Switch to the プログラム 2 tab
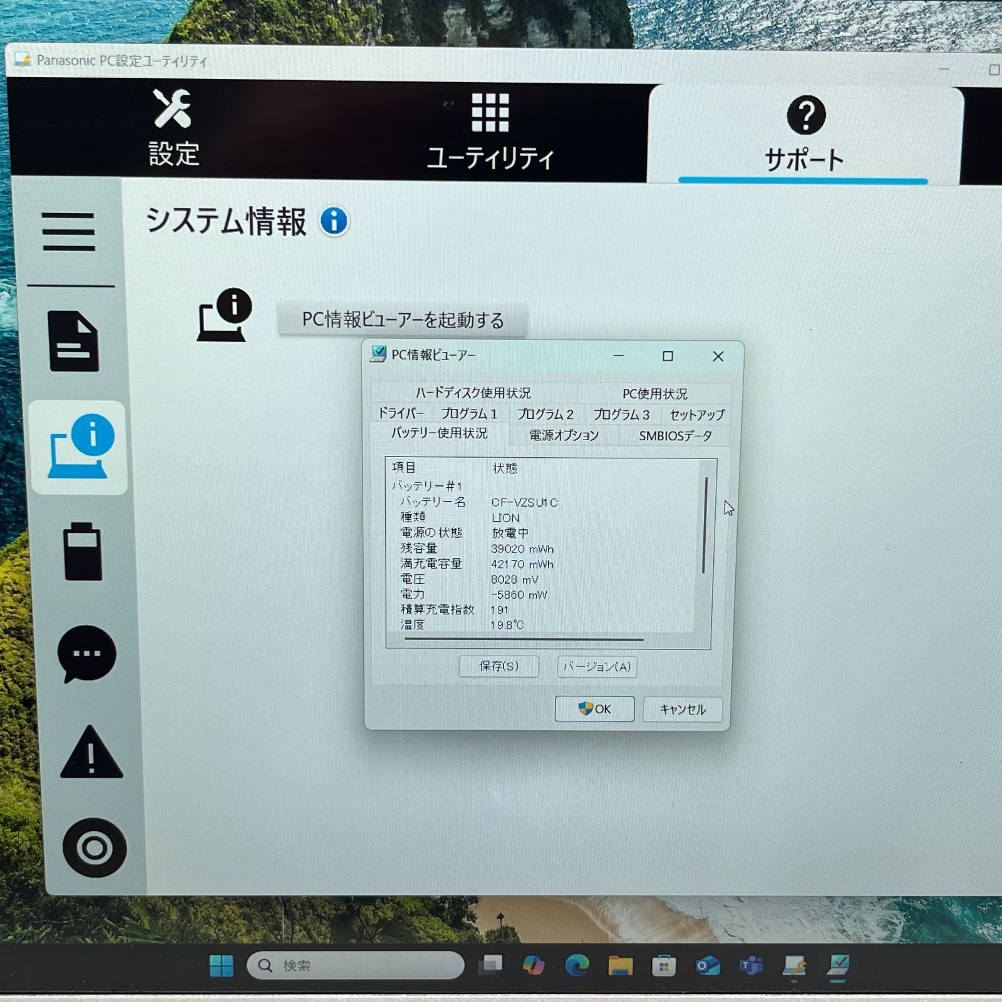This screenshot has width=1002, height=1002. [545, 415]
